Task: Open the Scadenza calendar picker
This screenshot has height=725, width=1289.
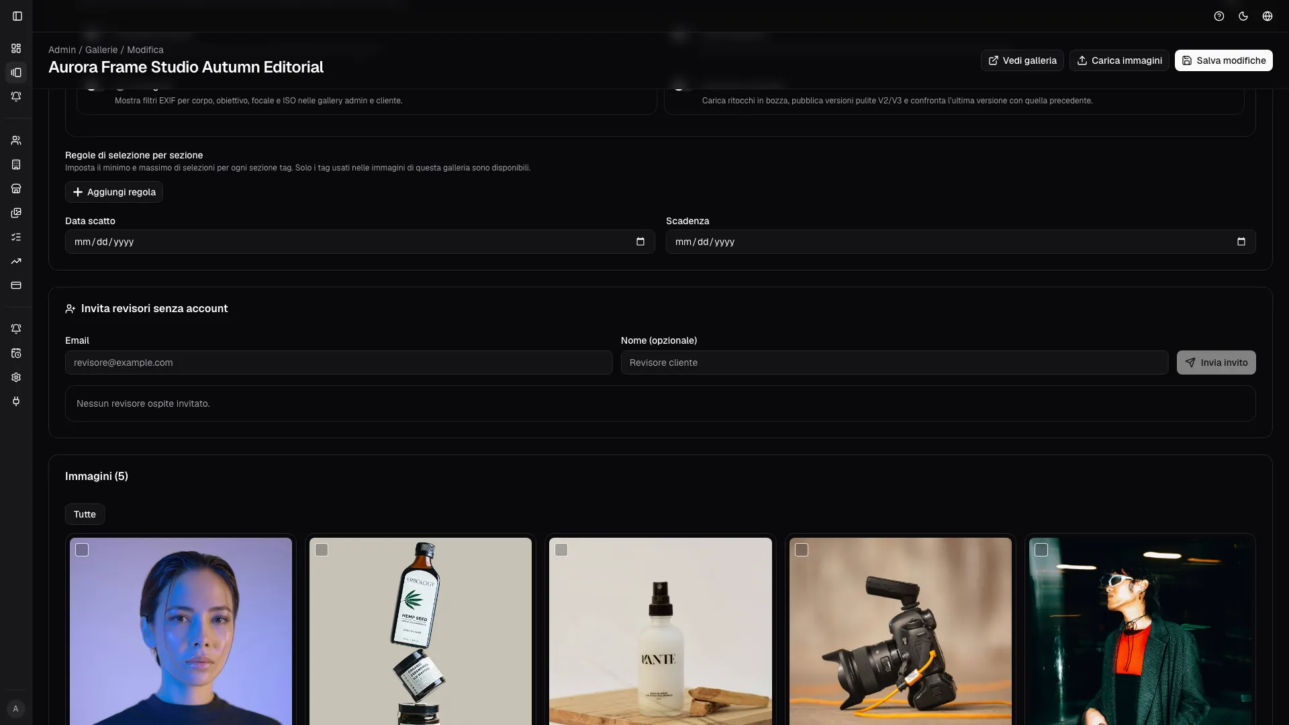Action: pyautogui.click(x=1241, y=242)
